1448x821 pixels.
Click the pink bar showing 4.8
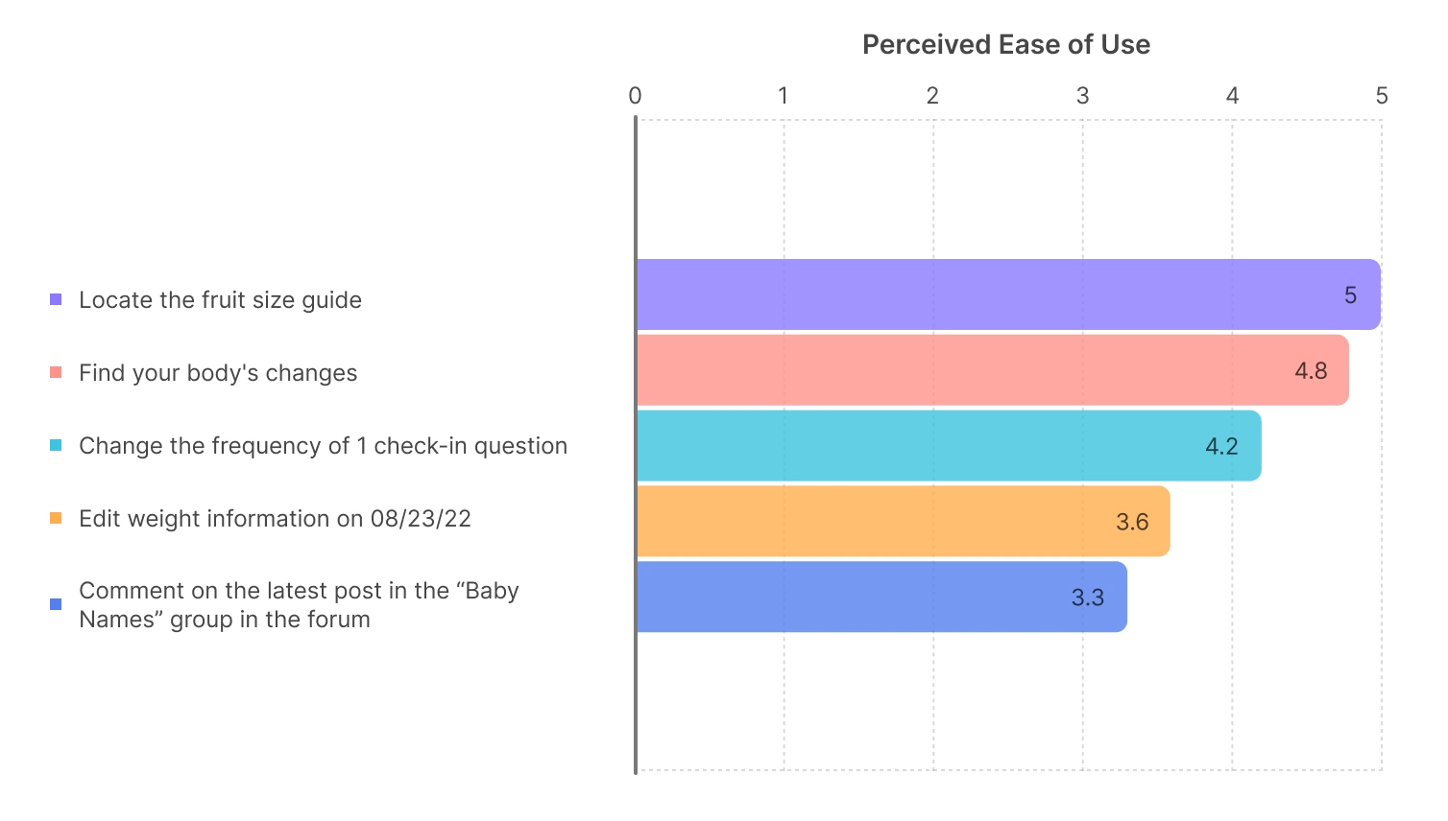point(992,370)
